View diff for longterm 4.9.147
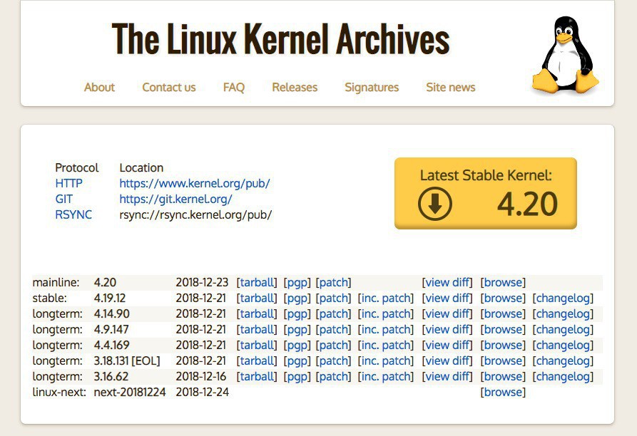The height and width of the screenshot is (436, 637). (x=447, y=329)
